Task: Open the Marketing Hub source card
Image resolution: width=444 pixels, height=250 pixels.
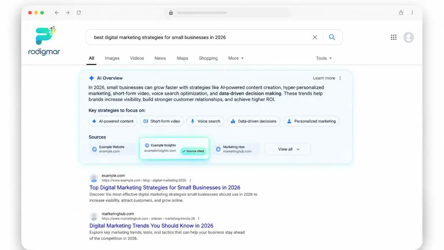Action: point(236,149)
